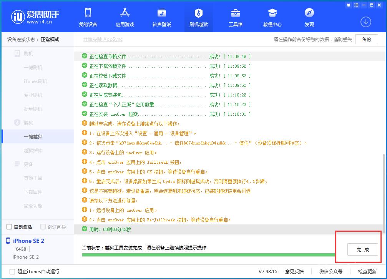The height and width of the screenshot is (279, 387).
Task: Visit the 教程中心 section
Action: coord(272,17)
